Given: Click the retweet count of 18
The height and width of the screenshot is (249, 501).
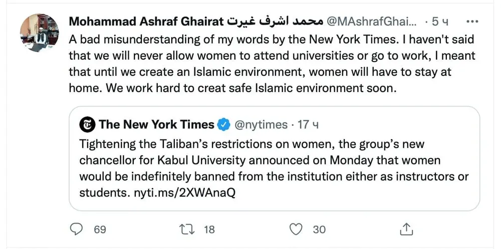Looking at the screenshot, I should [209, 229].
